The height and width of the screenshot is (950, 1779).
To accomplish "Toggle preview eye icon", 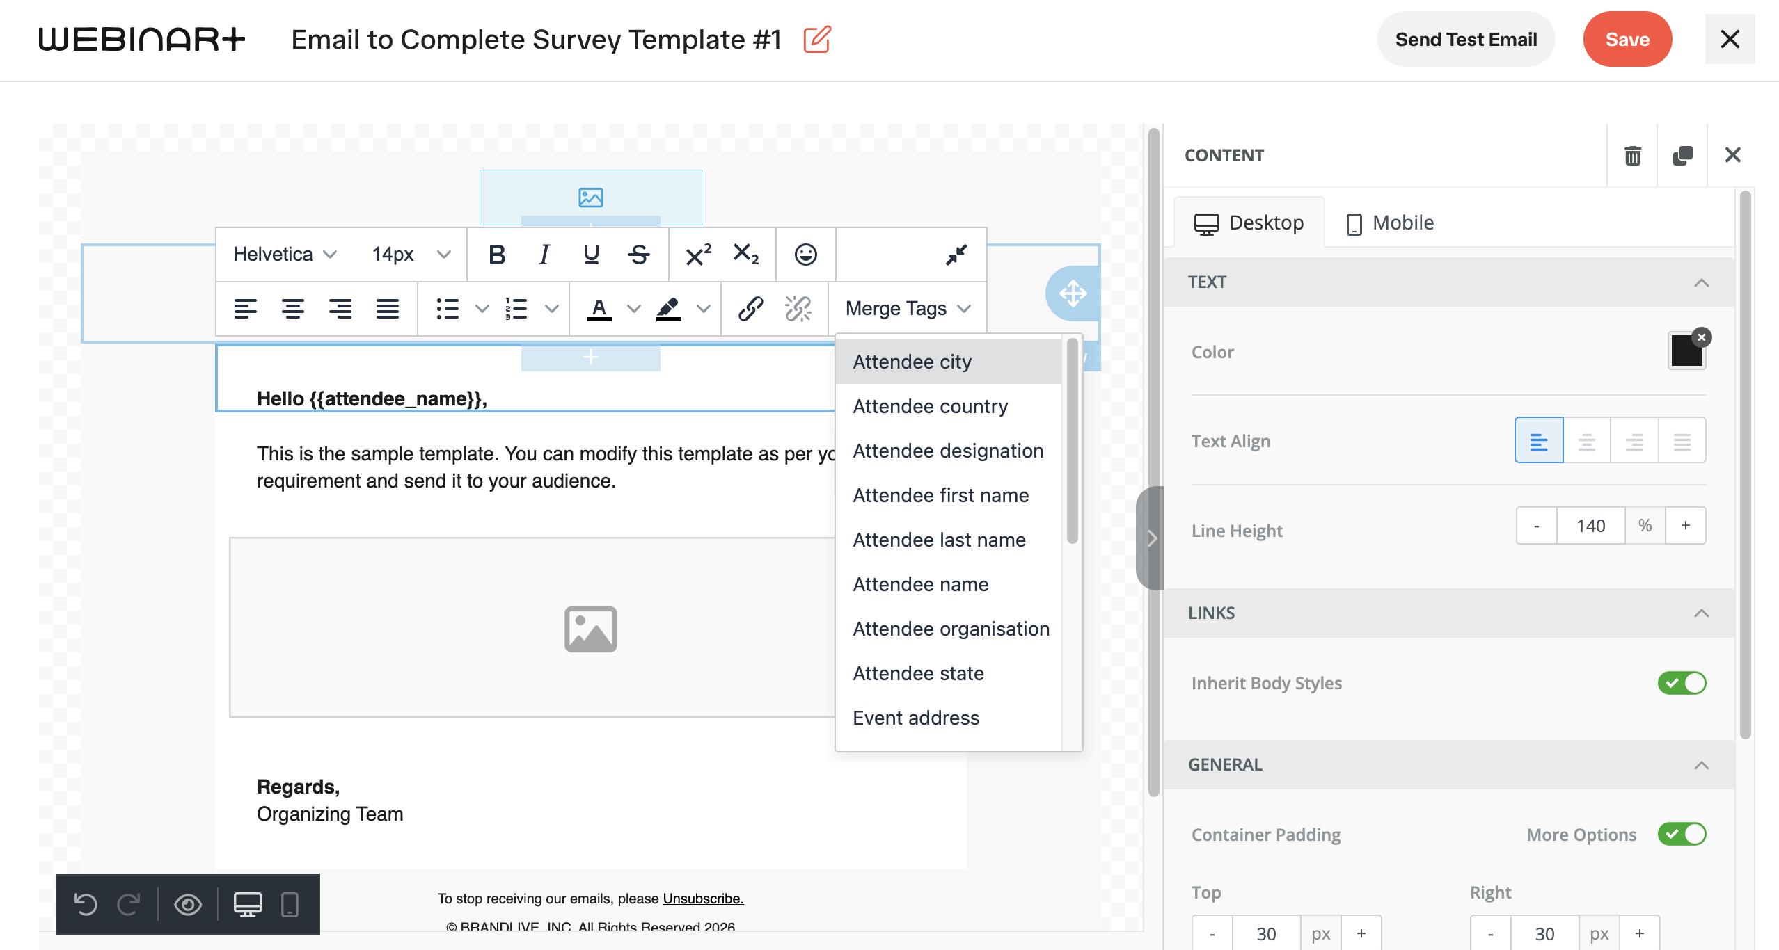I will [x=188, y=905].
